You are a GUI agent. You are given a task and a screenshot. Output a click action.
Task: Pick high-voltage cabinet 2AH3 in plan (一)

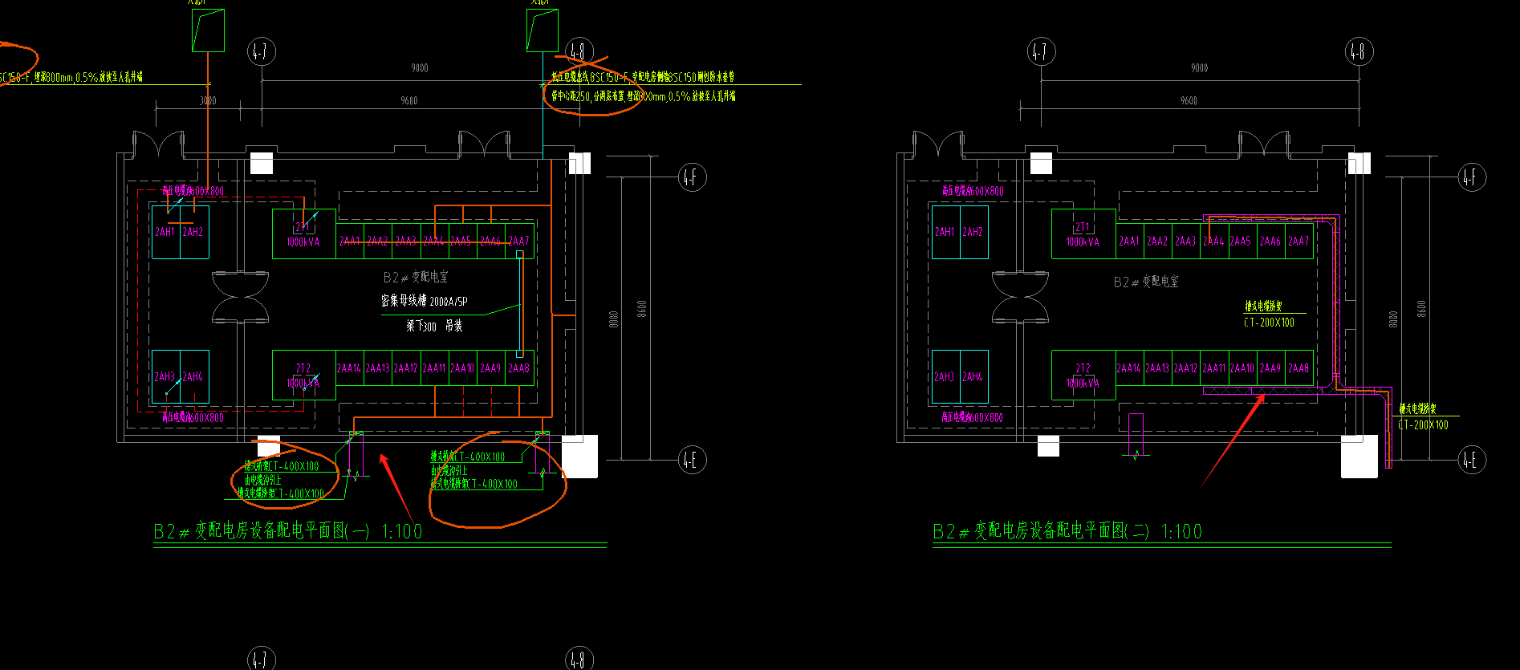tap(165, 376)
